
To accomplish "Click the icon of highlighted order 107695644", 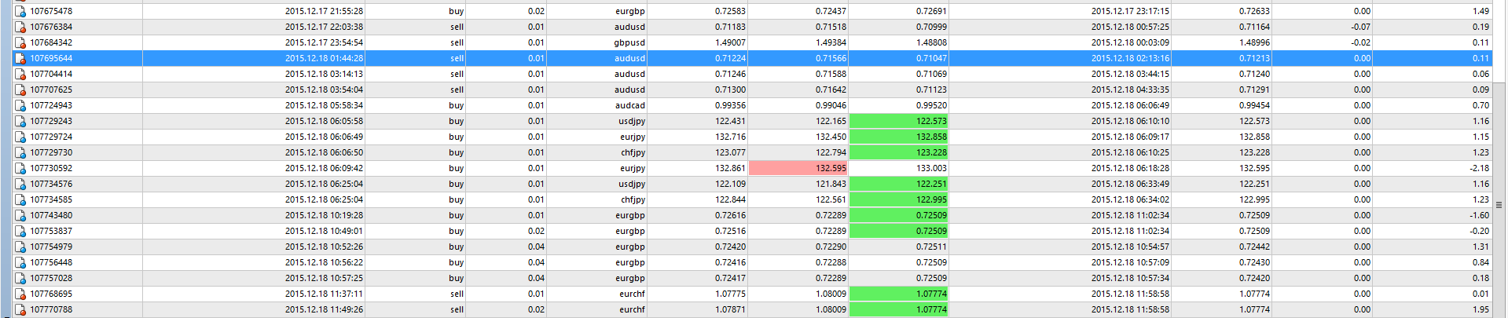I will pos(20,58).
